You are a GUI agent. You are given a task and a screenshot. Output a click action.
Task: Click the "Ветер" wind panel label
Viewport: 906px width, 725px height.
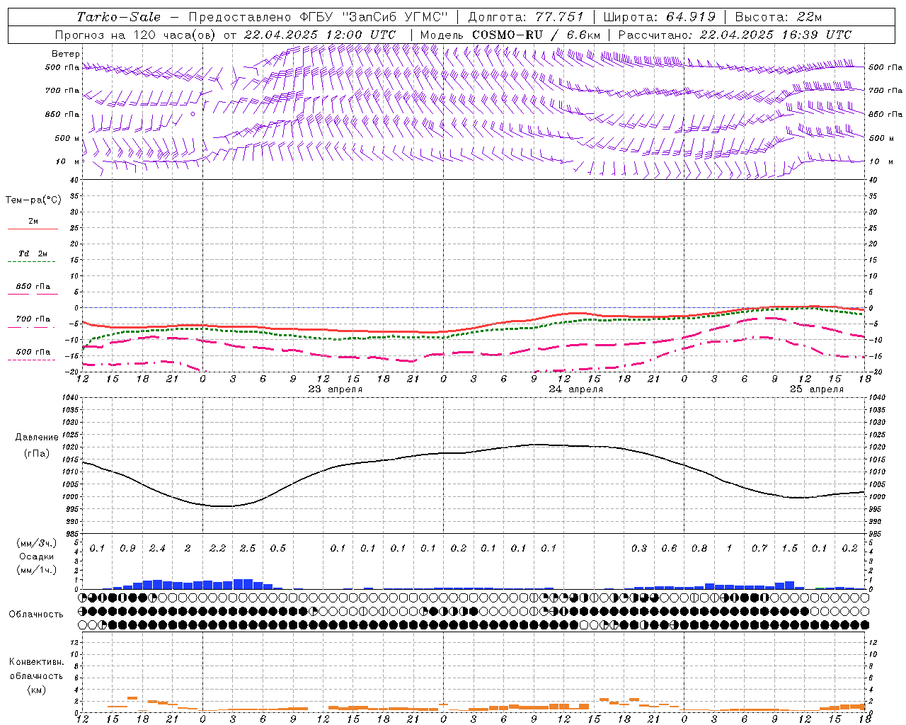pos(66,54)
